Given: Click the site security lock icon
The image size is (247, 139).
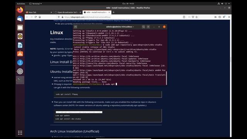Looking at the screenshot, I should point(63,17).
